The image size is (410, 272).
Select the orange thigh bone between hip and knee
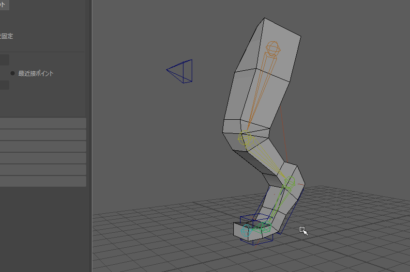pos(261,92)
